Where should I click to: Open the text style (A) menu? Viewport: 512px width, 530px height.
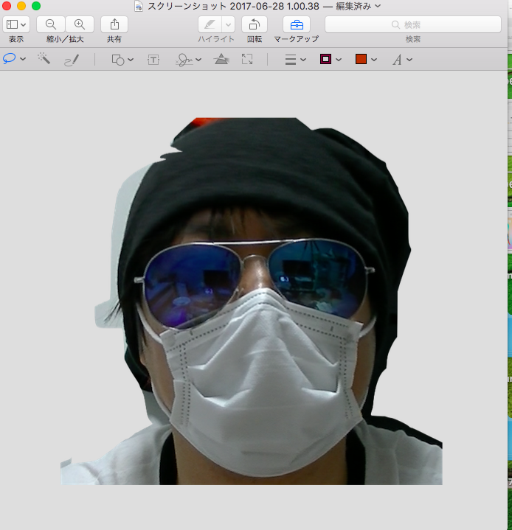click(398, 60)
